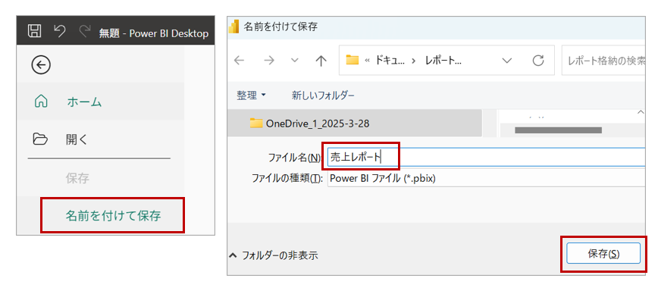Click the folder icon in the address bar
Screen dimensions: 658x294
coord(352,60)
